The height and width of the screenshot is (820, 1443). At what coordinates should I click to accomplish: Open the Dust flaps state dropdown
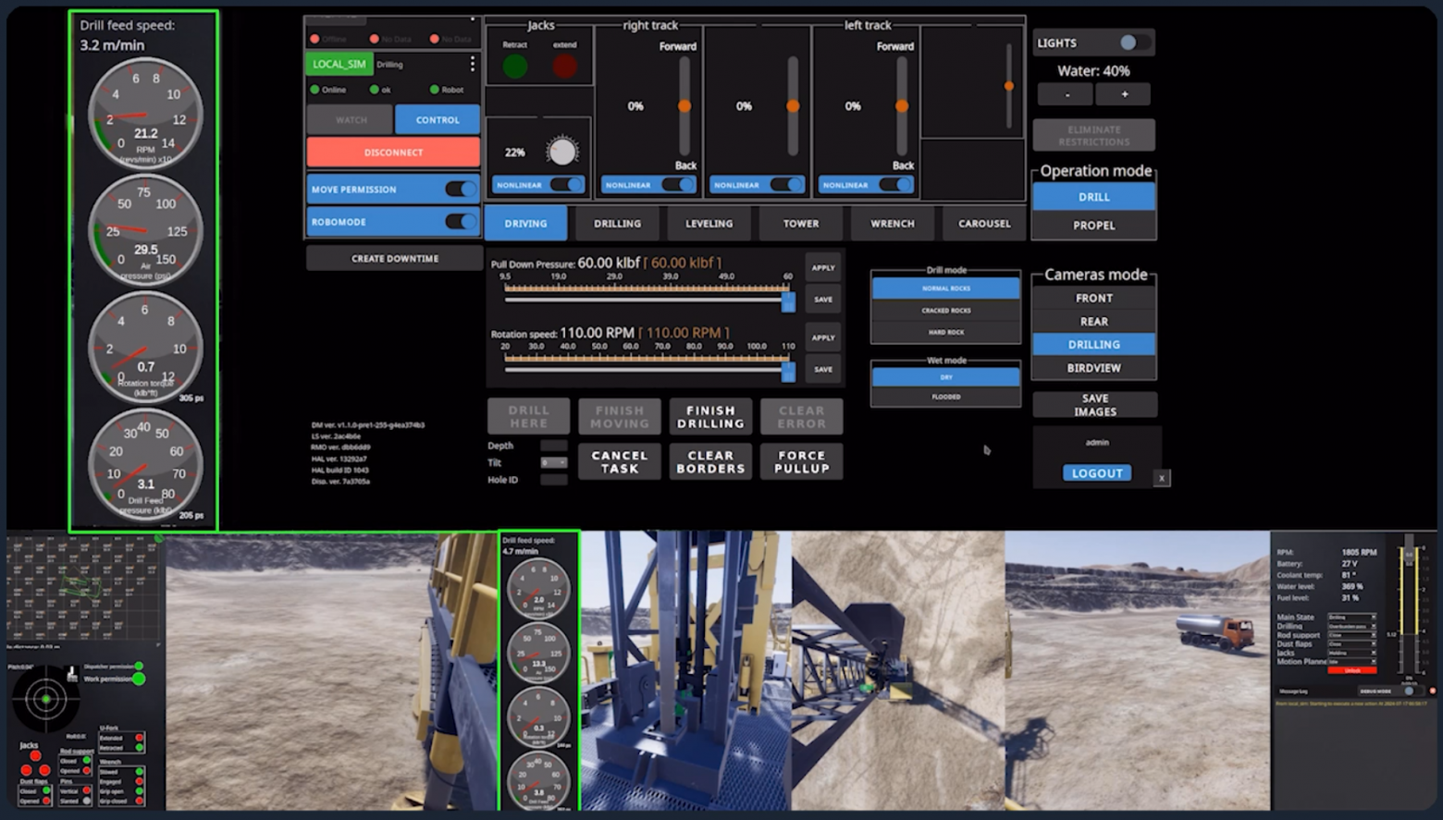click(1351, 644)
